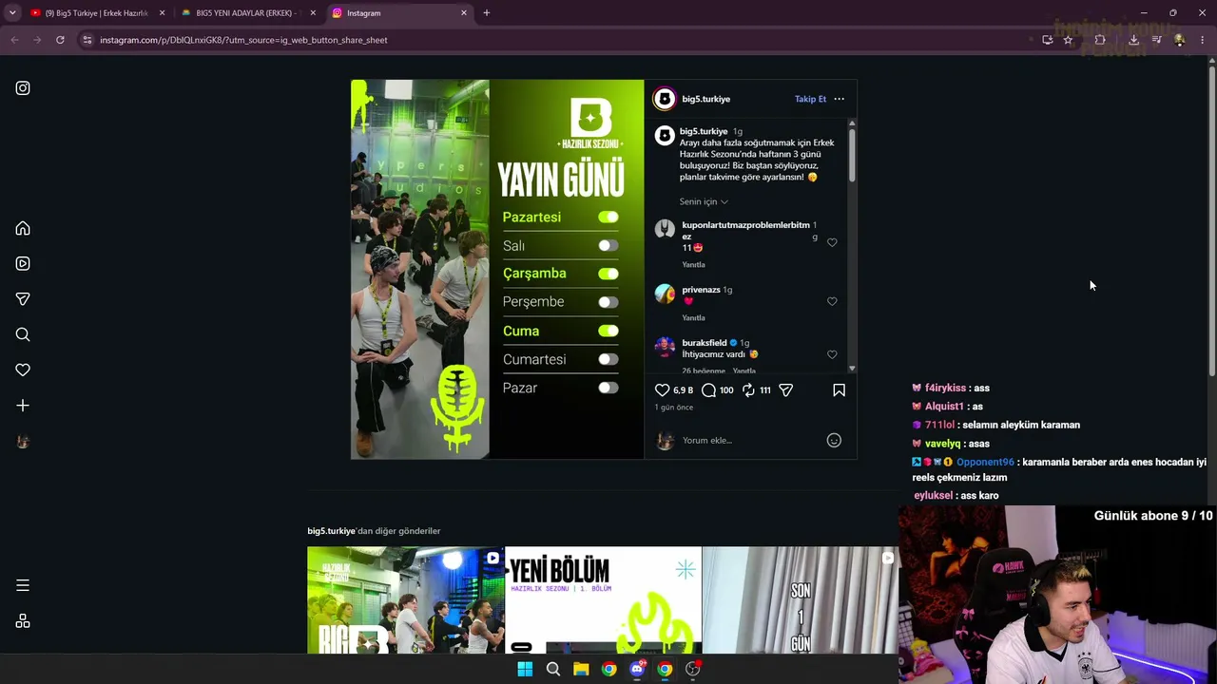Image resolution: width=1217 pixels, height=684 pixels.
Task: Open Chrome downloads icon
Action: (x=1133, y=40)
